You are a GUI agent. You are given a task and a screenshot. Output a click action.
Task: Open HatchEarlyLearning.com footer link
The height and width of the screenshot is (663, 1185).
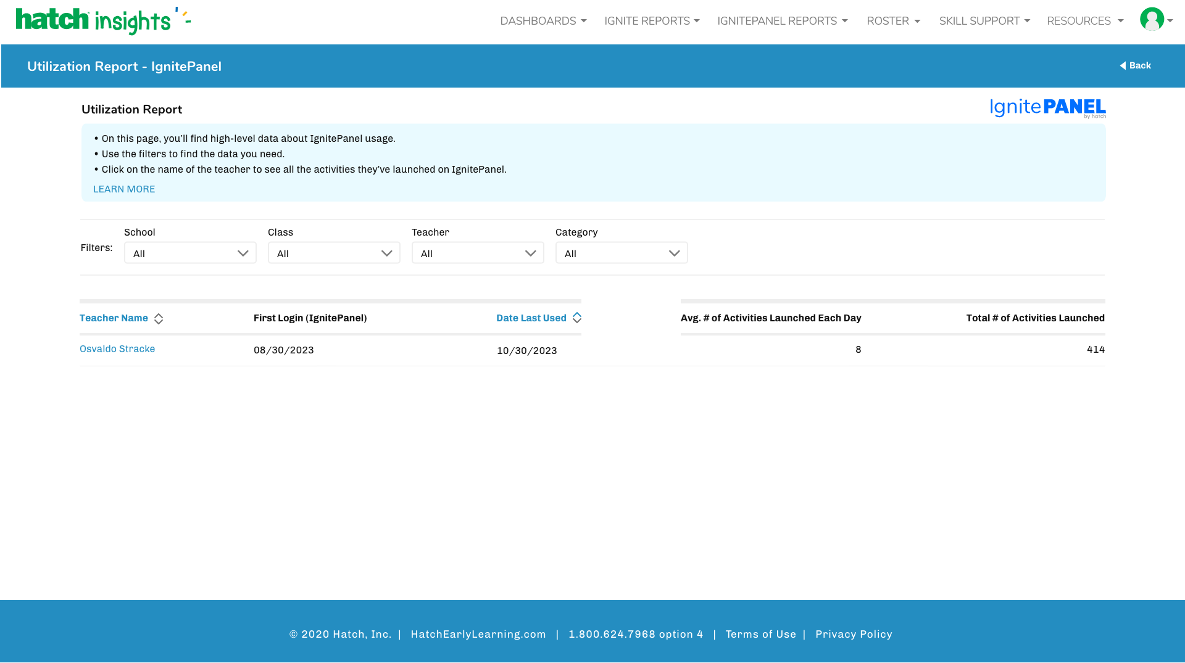[478, 634]
